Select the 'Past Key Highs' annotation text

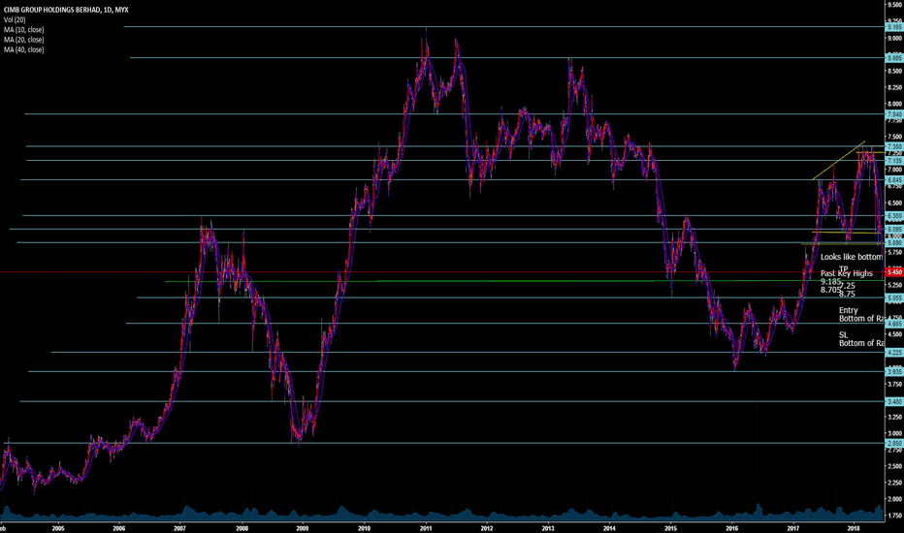pos(847,273)
